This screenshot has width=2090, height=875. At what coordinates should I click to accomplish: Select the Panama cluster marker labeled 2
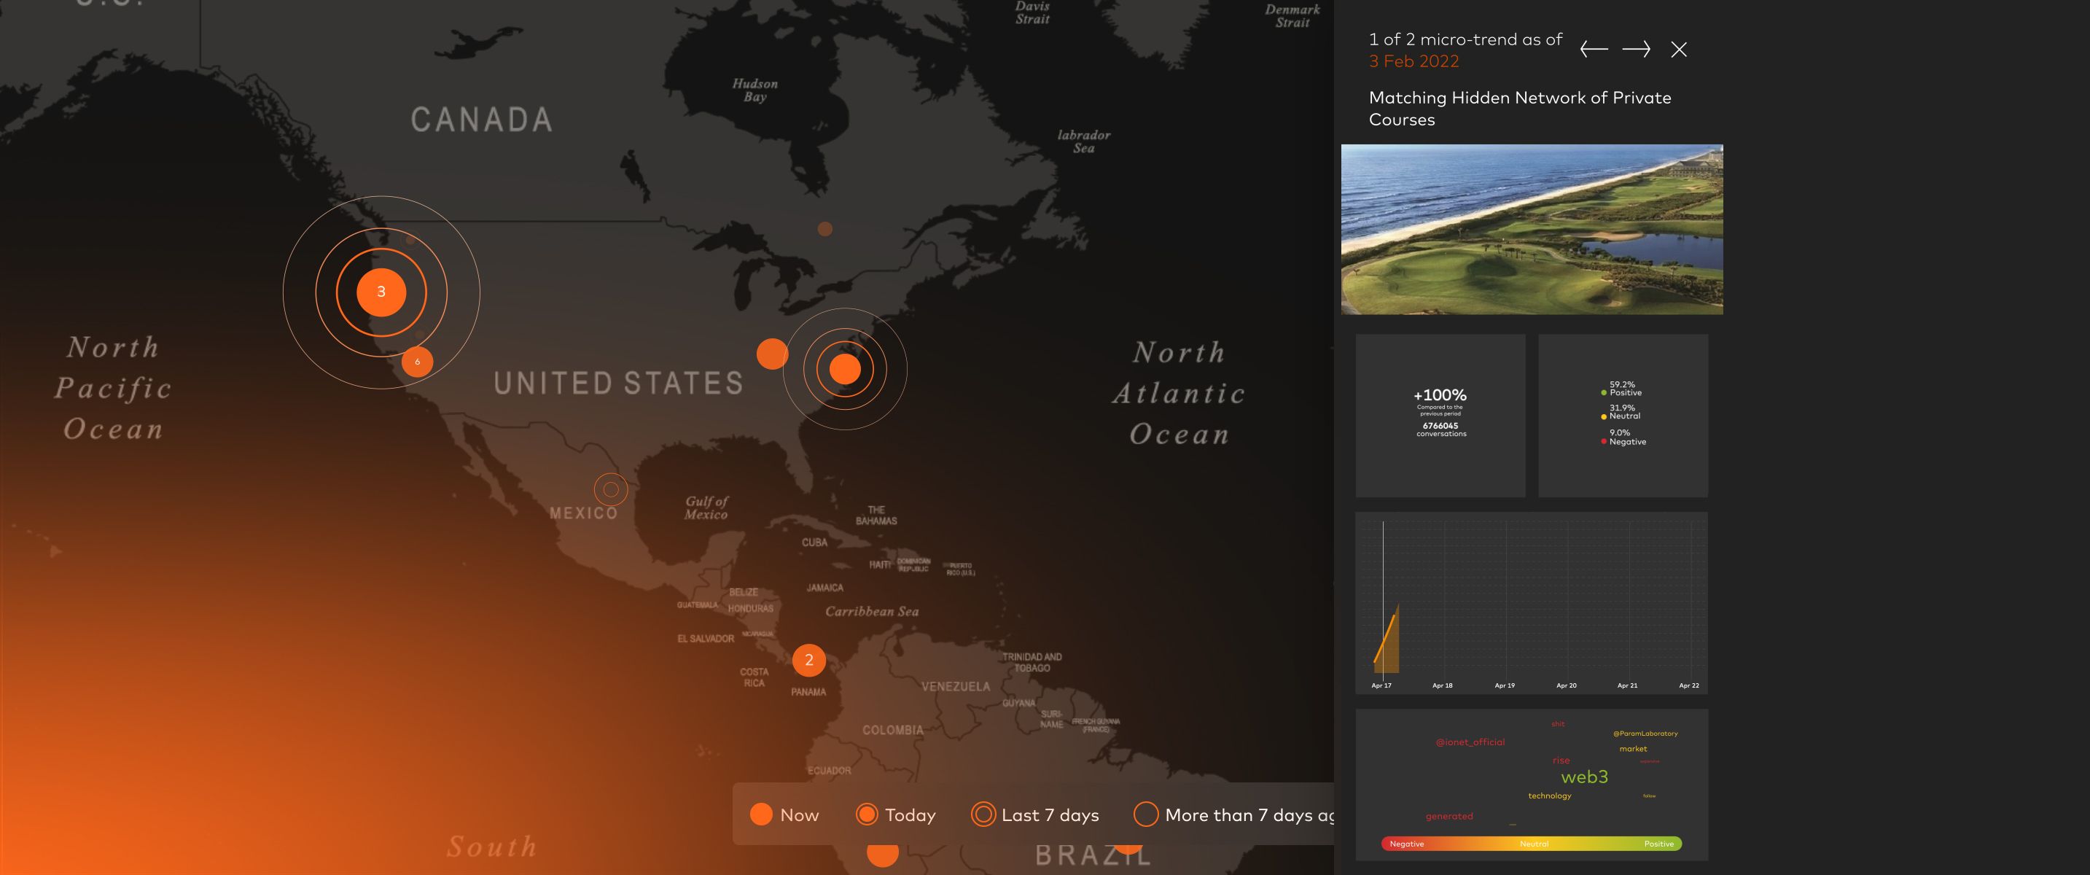pos(809,660)
